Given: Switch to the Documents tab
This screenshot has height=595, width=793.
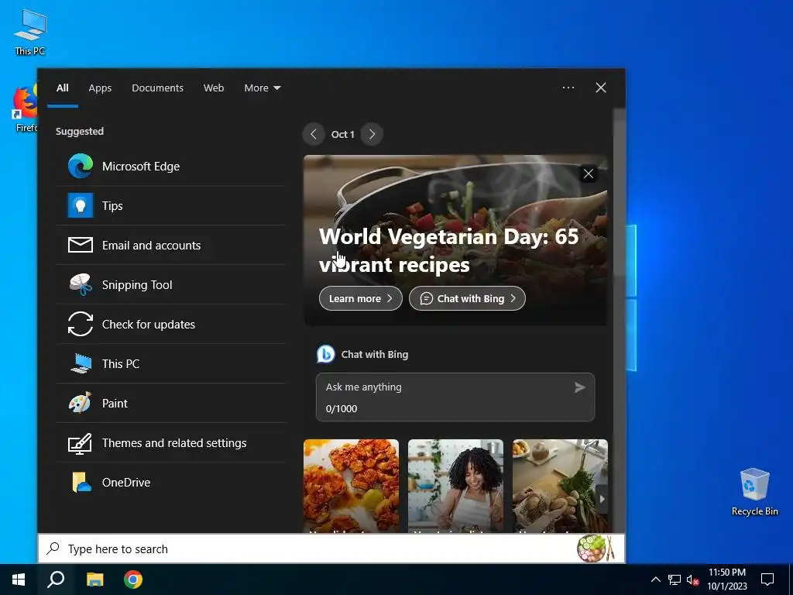Looking at the screenshot, I should pos(157,88).
